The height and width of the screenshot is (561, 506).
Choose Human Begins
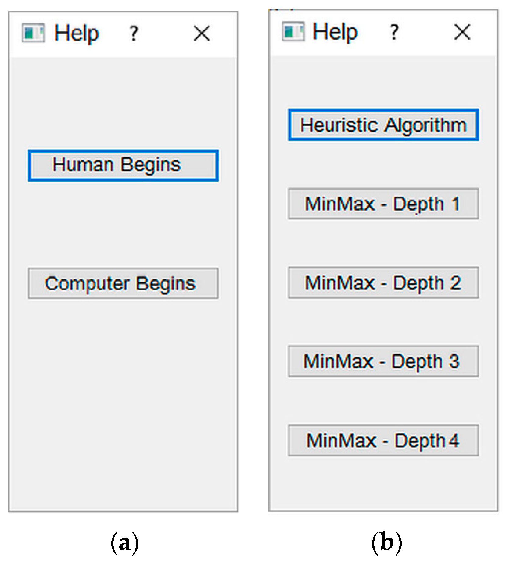click(x=123, y=165)
